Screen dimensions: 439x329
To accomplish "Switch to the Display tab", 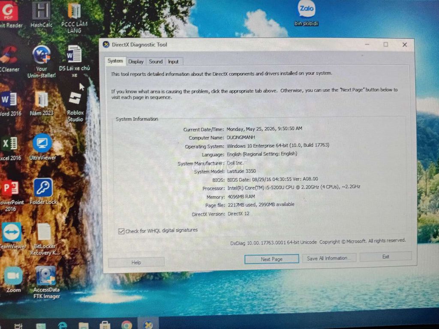I will pos(136,62).
